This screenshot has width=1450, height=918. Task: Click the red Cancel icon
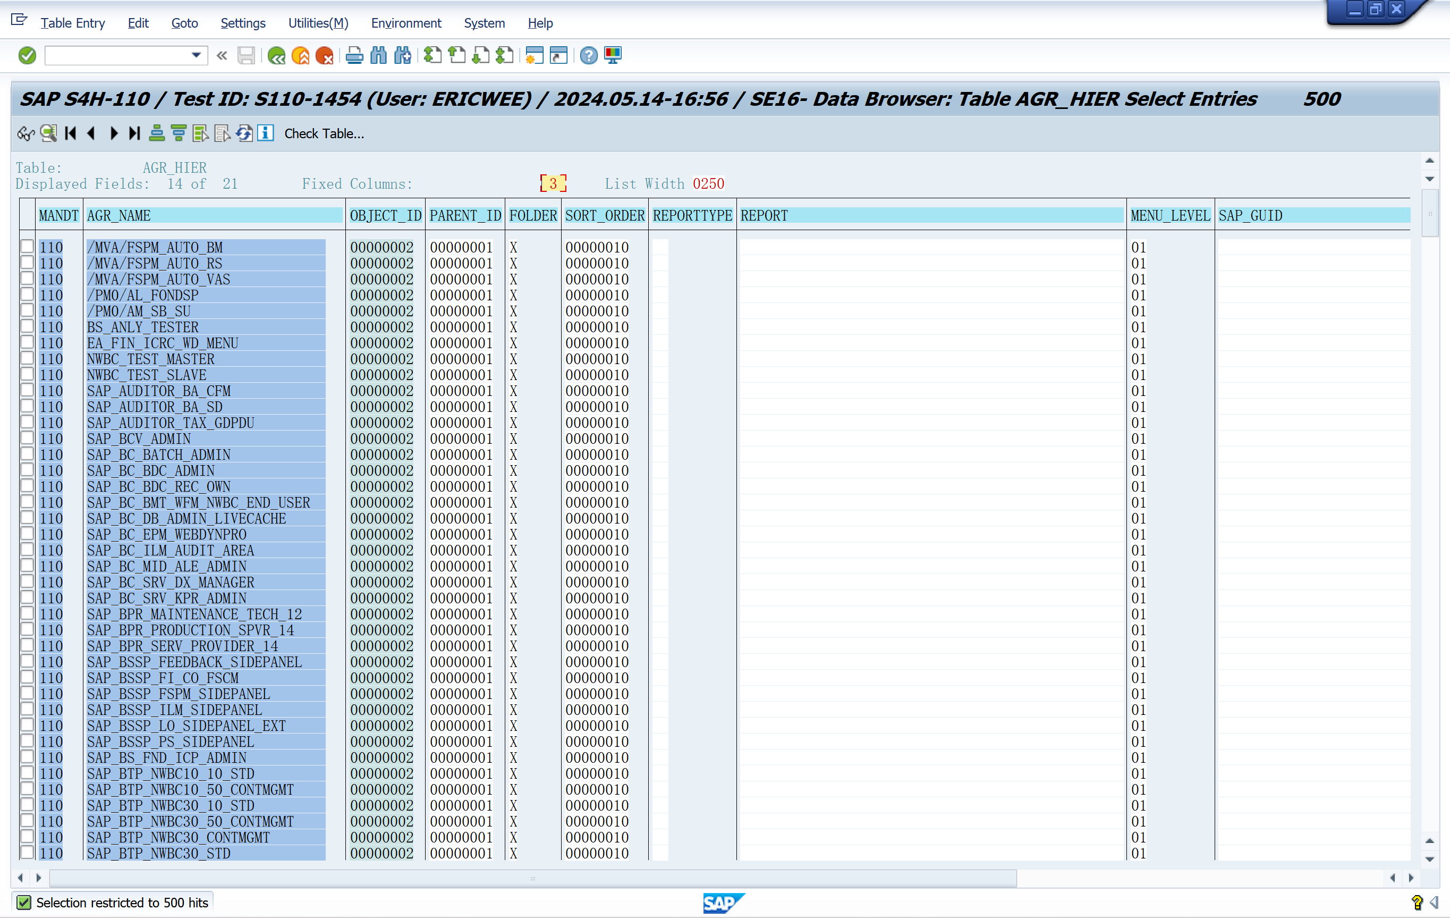[x=325, y=56]
